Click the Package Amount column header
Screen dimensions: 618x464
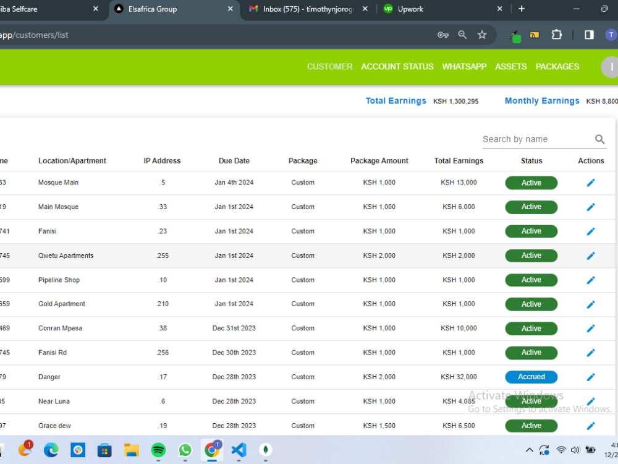point(379,161)
